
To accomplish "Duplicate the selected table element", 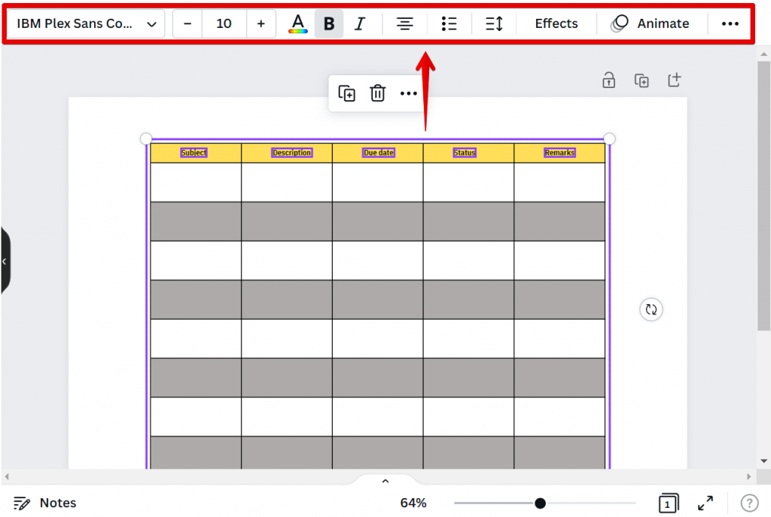I will [x=346, y=93].
